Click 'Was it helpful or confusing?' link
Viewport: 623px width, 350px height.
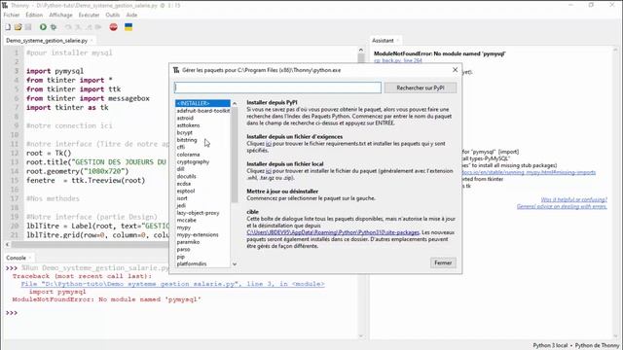573,199
